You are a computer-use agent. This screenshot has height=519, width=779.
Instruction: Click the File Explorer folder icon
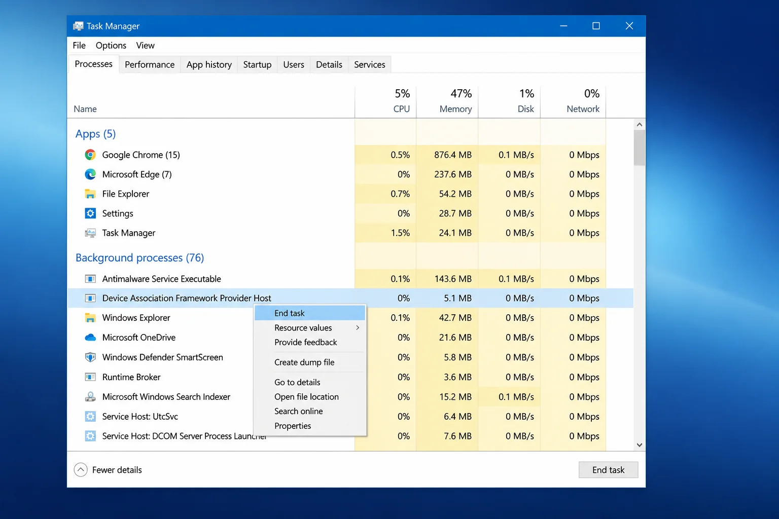click(90, 194)
